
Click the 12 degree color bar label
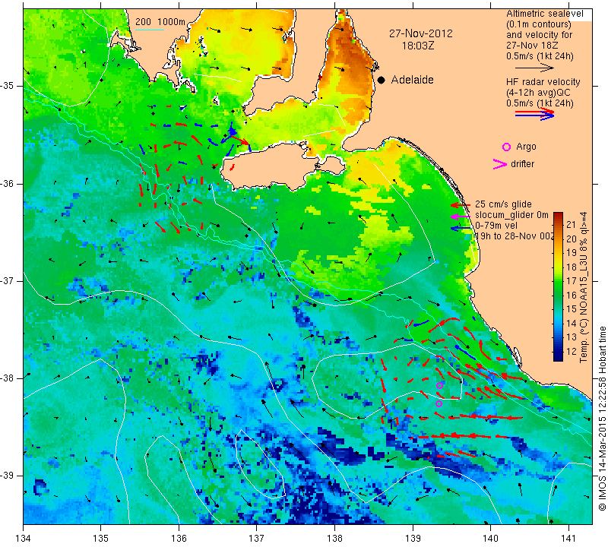click(x=572, y=351)
